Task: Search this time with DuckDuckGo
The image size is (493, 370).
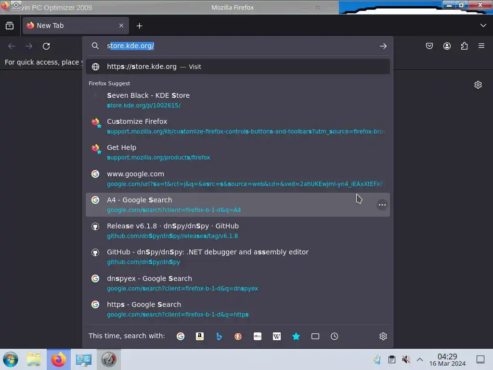Action: (238, 336)
